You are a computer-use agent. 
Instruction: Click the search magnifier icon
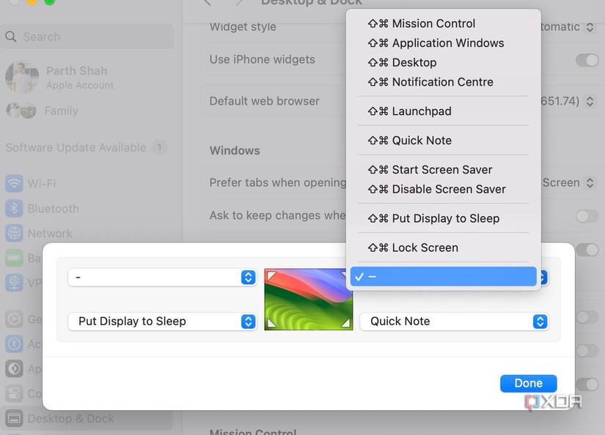(11, 37)
